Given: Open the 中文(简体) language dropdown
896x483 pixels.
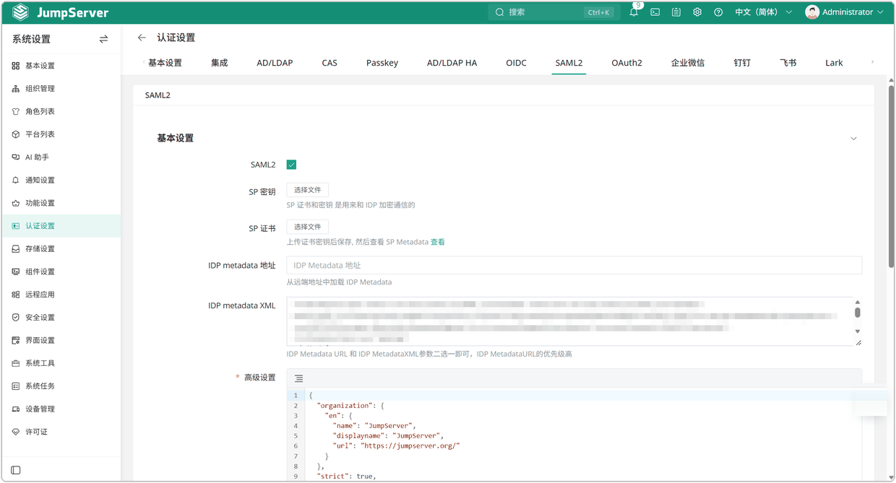Looking at the screenshot, I should (764, 12).
